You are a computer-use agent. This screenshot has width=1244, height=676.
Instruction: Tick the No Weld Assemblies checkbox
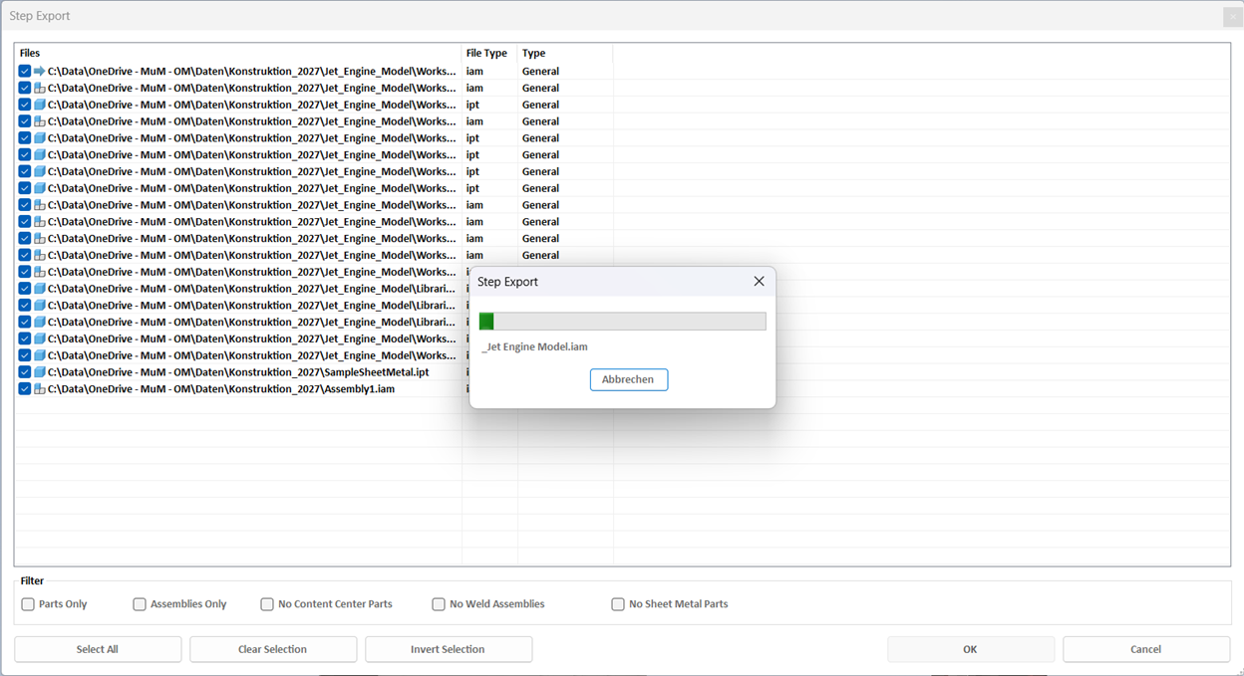tap(439, 604)
